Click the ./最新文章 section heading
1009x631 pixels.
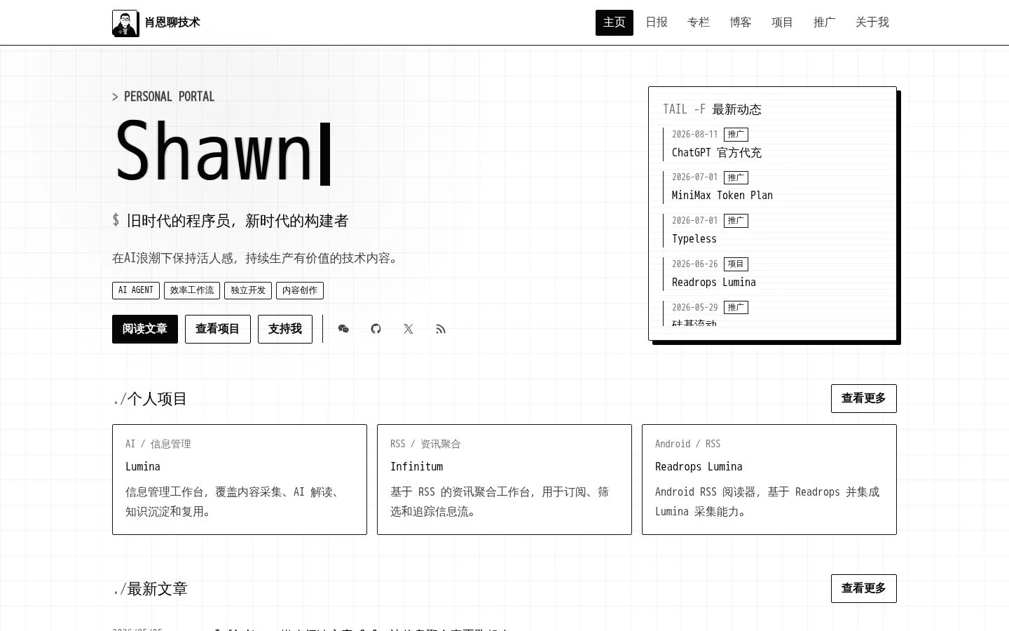pyautogui.click(x=150, y=589)
